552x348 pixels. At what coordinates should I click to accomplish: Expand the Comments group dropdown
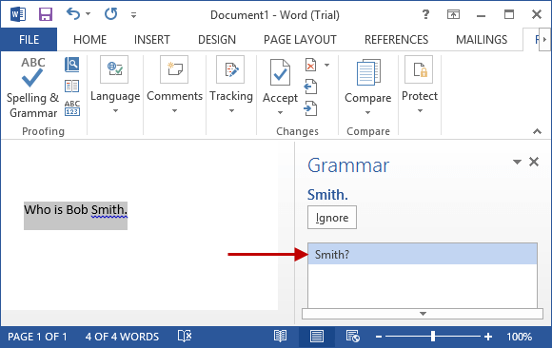tap(174, 85)
